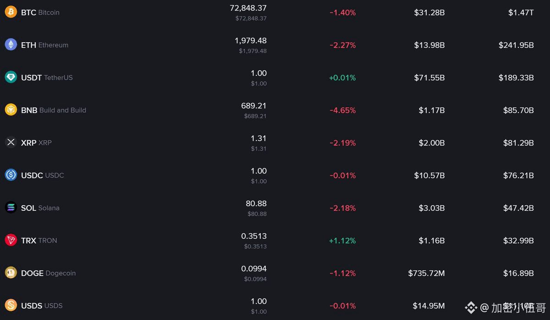
Task: Click USDT $71.55B volume value
Action: 429,78
